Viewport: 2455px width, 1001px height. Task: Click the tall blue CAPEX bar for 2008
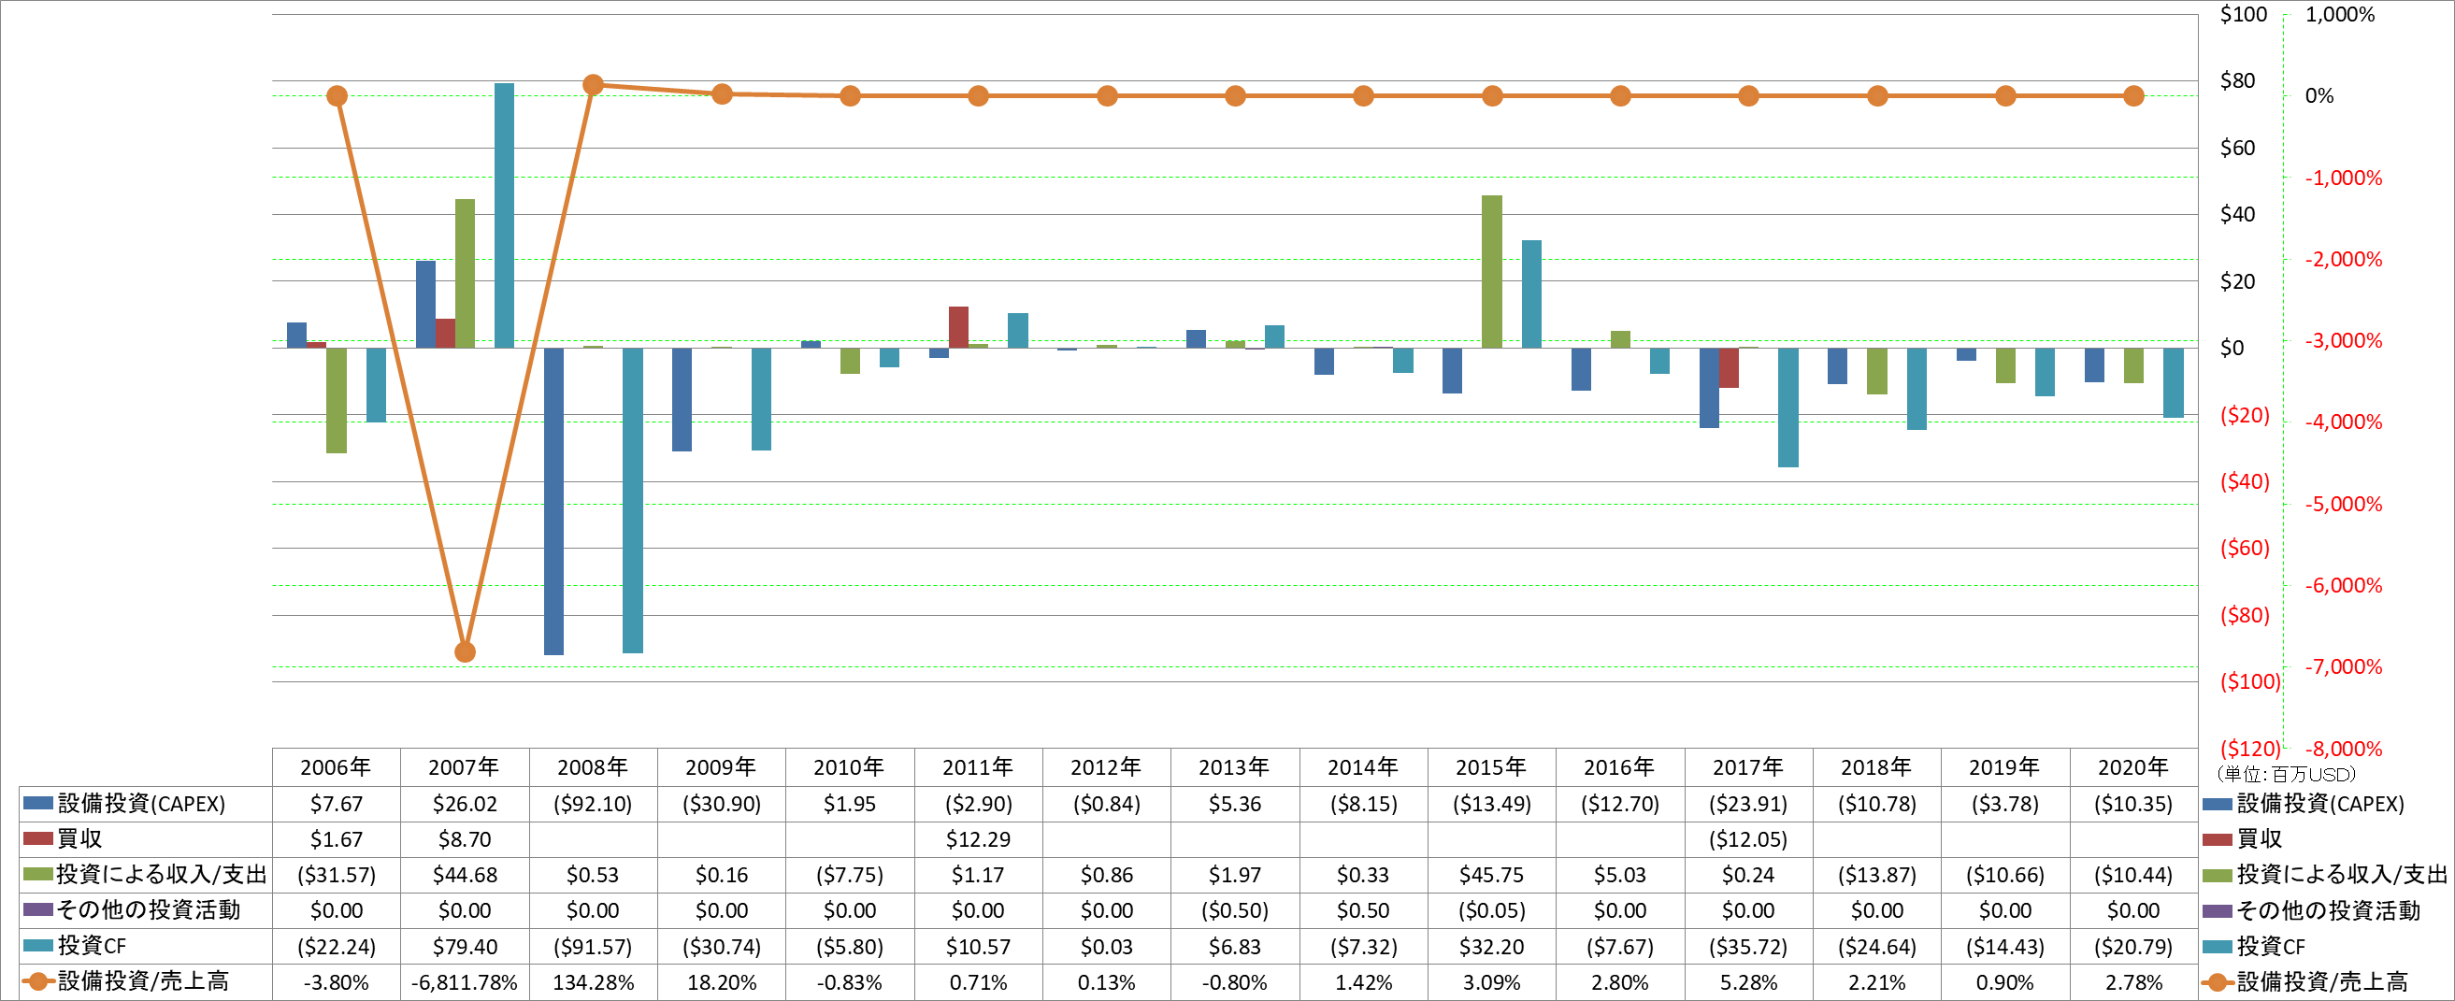click(553, 501)
